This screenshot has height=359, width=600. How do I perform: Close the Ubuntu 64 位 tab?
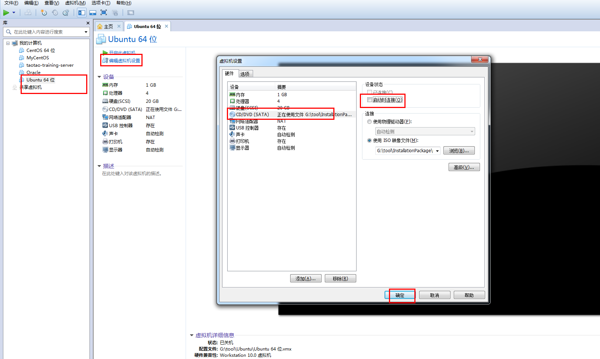point(166,26)
